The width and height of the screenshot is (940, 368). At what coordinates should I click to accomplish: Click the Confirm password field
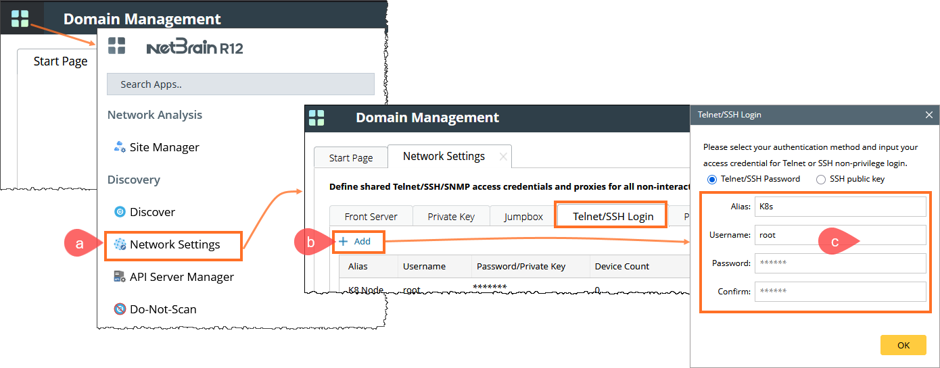tap(840, 292)
